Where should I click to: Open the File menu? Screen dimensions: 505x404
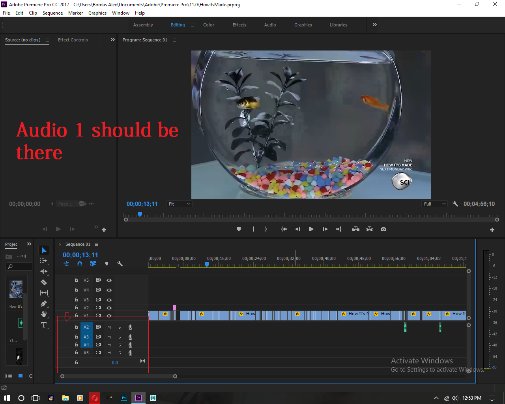click(x=6, y=13)
